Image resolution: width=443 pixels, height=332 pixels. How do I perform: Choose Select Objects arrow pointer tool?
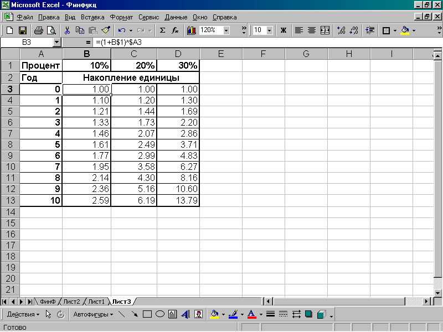pyautogui.click(x=48, y=314)
